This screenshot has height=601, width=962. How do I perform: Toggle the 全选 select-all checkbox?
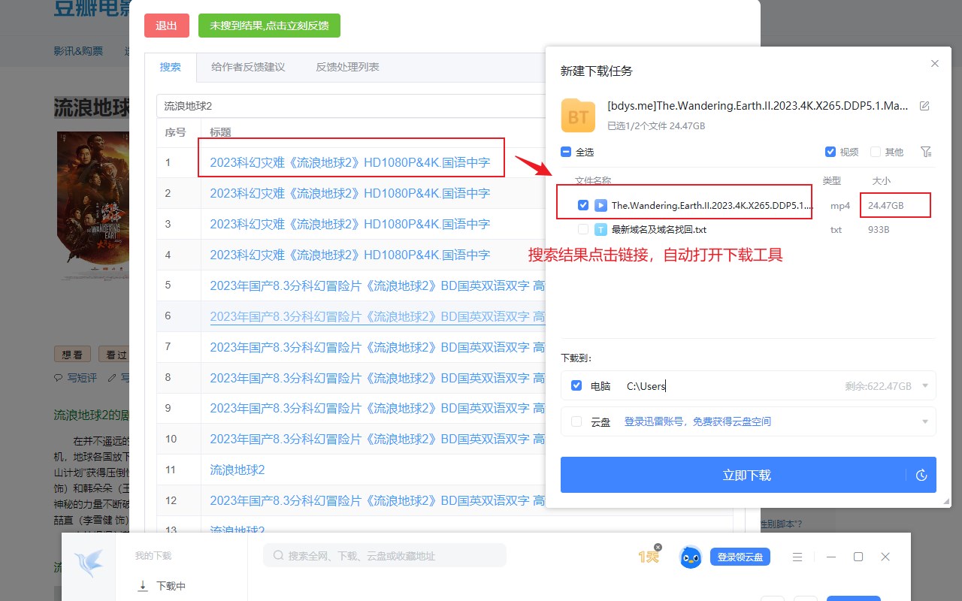[566, 152]
